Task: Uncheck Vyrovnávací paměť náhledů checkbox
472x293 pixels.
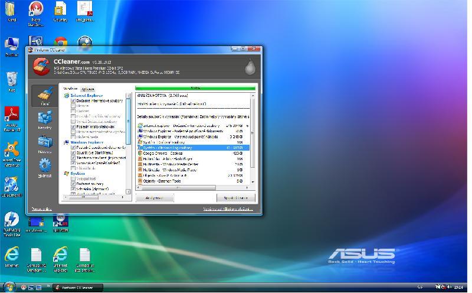Action: 73,163
